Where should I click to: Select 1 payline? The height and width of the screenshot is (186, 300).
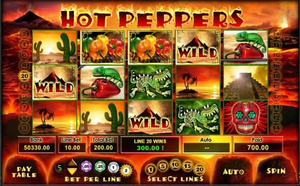point(151,170)
